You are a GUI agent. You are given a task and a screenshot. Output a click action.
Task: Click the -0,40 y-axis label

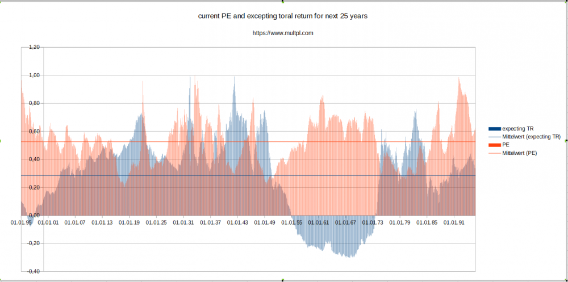tap(34, 271)
